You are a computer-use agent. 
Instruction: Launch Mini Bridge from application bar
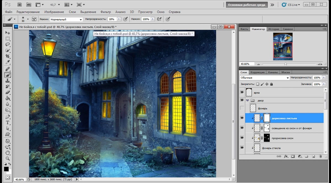29,5
